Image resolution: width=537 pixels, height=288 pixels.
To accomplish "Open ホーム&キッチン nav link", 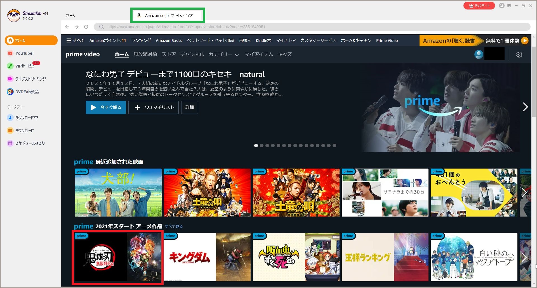I will pyautogui.click(x=356, y=40).
